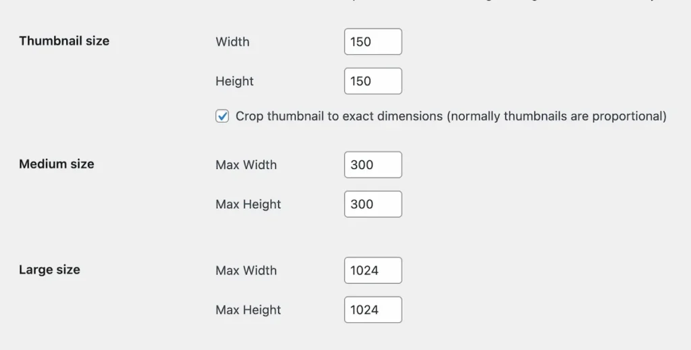The height and width of the screenshot is (350, 691).
Task: Click the 'Max Height' label for Medium size
Action: (248, 204)
